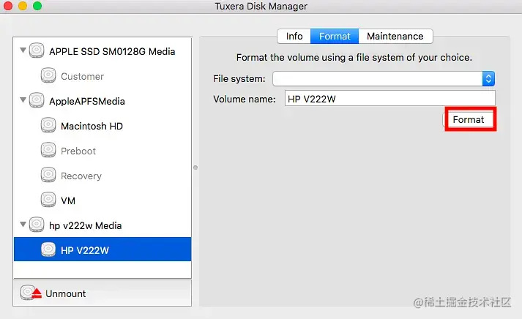Select Macintosh HD in the list

coord(92,126)
